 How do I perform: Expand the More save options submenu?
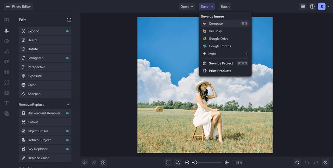click(225, 54)
